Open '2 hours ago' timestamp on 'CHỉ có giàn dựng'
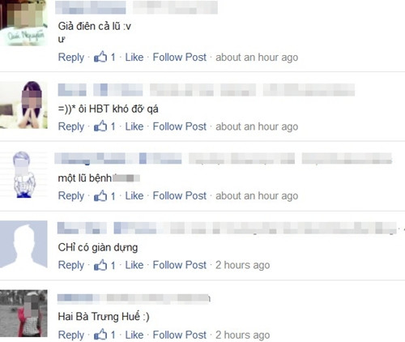 pos(242,265)
